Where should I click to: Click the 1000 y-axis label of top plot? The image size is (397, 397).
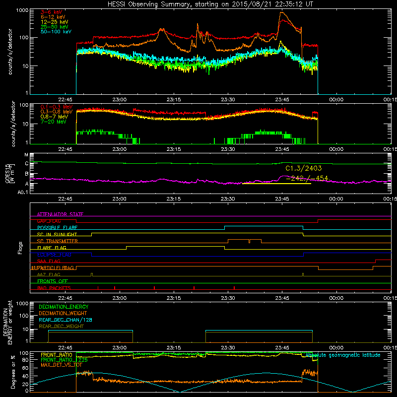point(22,10)
